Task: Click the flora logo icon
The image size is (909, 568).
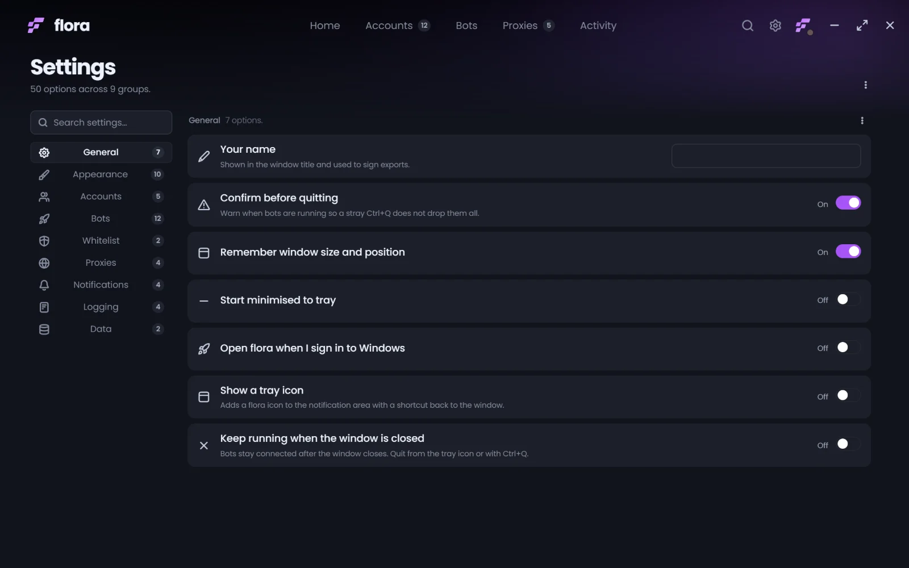Action: 36,26
